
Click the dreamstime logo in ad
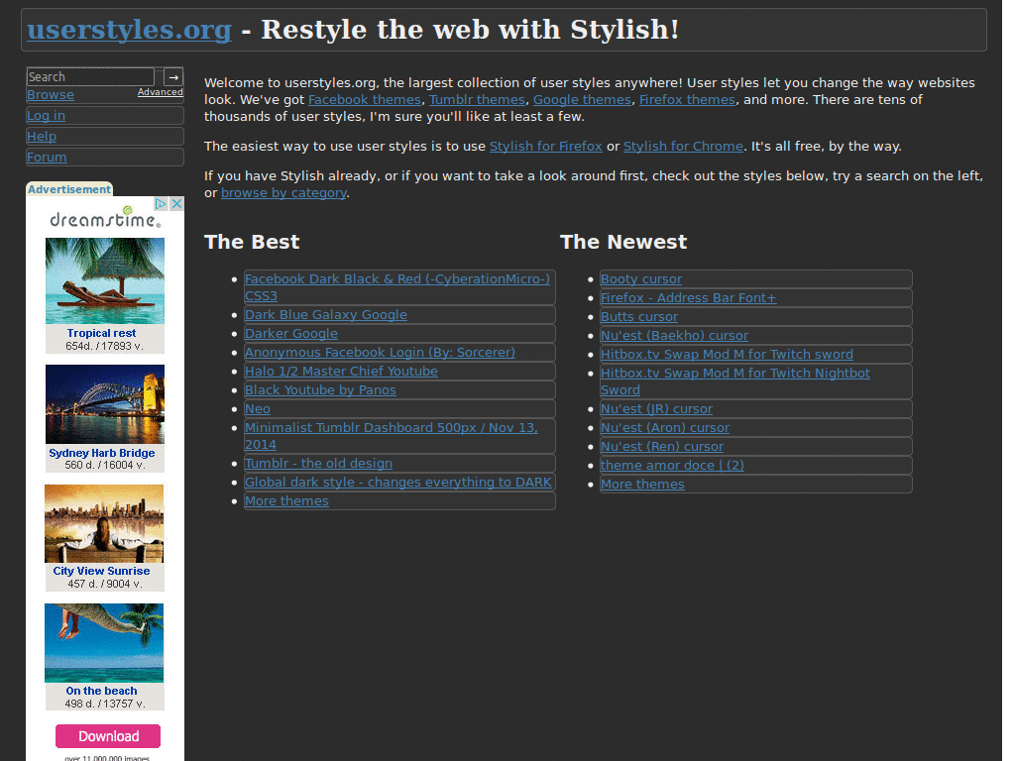(x=105, y=219)
